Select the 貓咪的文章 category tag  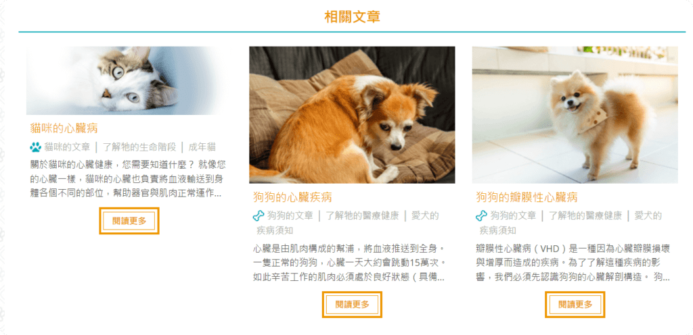coord(67,147)
